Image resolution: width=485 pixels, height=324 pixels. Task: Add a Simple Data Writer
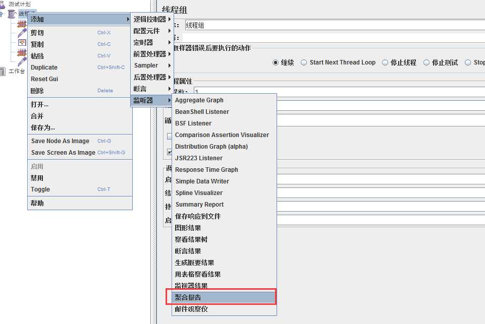point(224,181)
